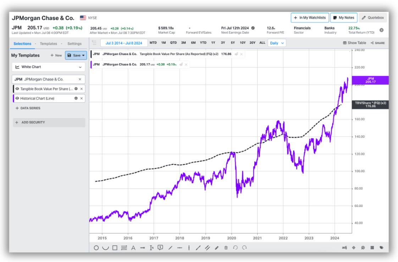Select the arc drawing tool
The height and width of the screenshot is (262, 398).
(x=105, y=248)
